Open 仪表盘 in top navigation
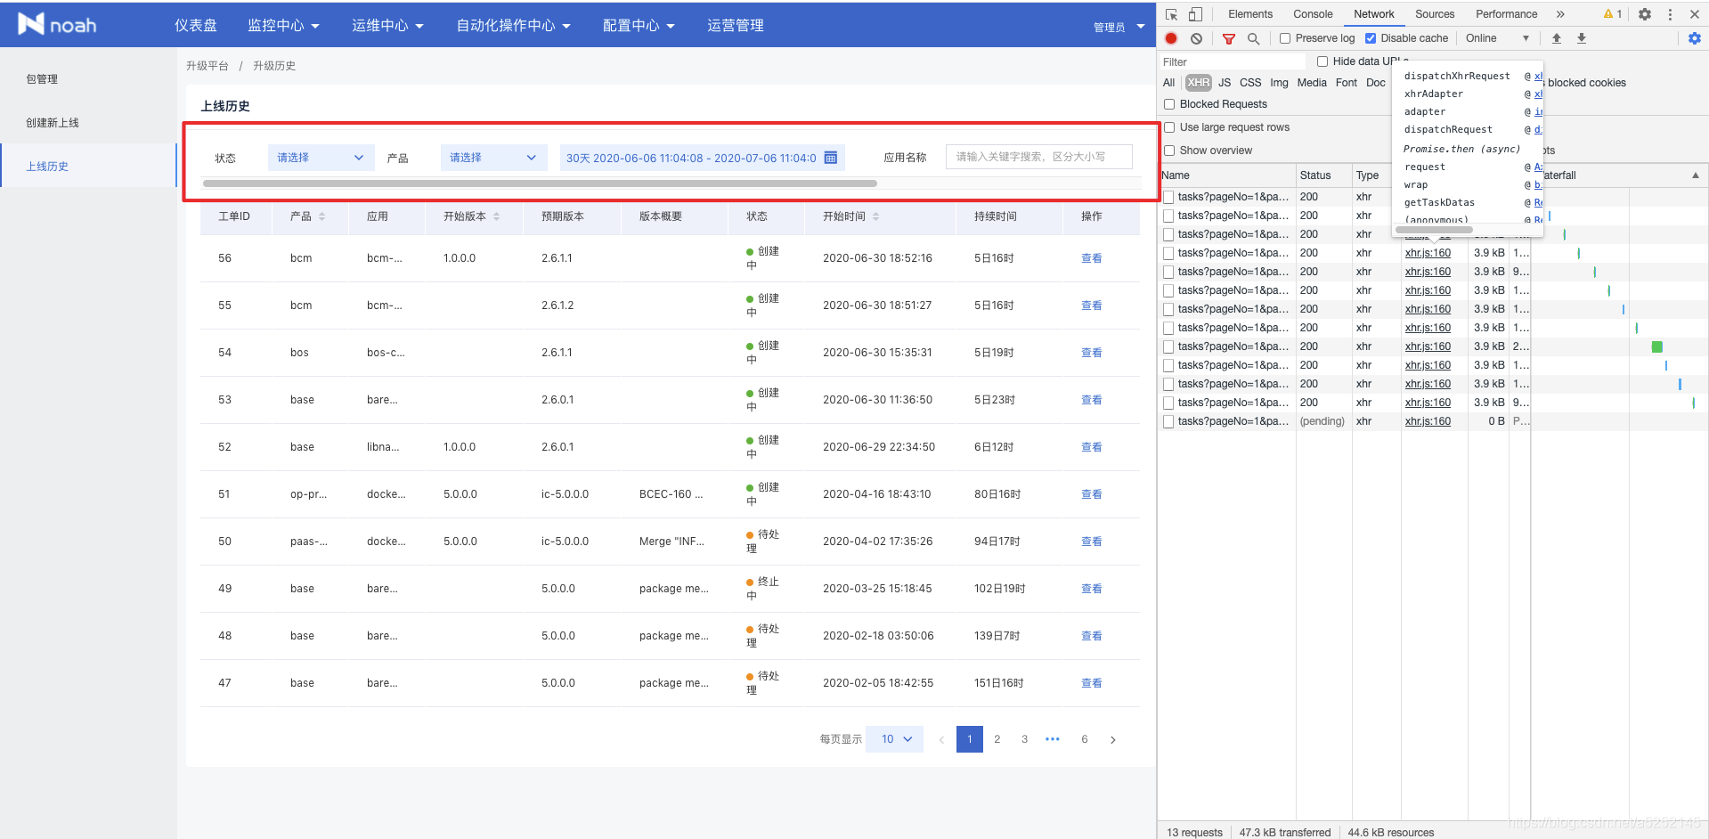The image size is (1709, 839). tap(196, 26)
